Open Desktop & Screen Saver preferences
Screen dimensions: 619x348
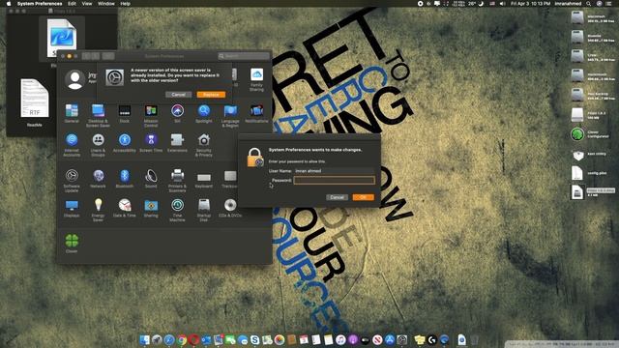click(x=98, y=115)
